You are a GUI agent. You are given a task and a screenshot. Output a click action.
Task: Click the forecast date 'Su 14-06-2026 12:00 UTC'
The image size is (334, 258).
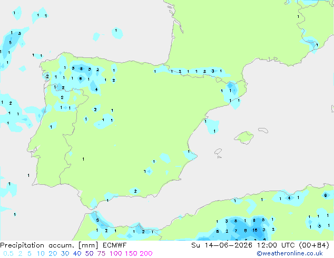(x=244, y=245)
